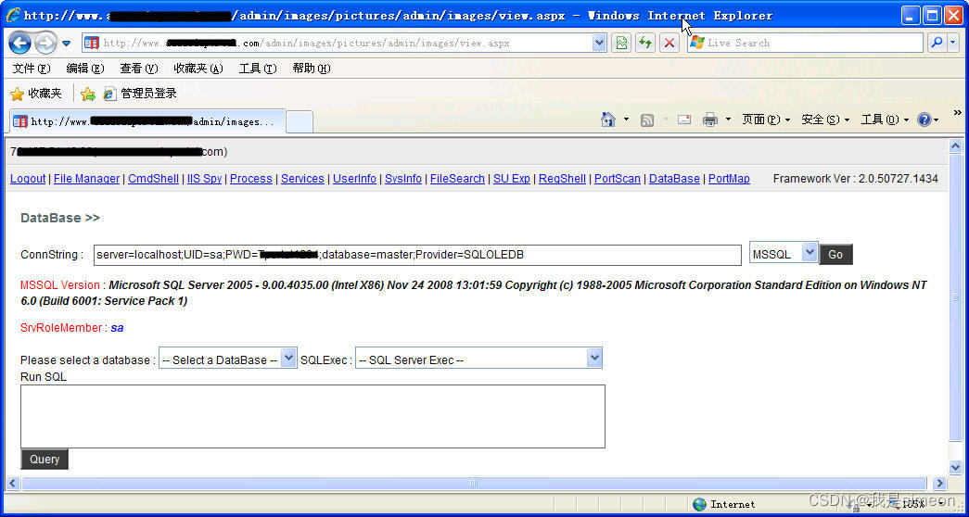The width and height of the screenshot is (969, 517).
Task: Click inside the Run SQL text area
Action: [x=312, y=417]
